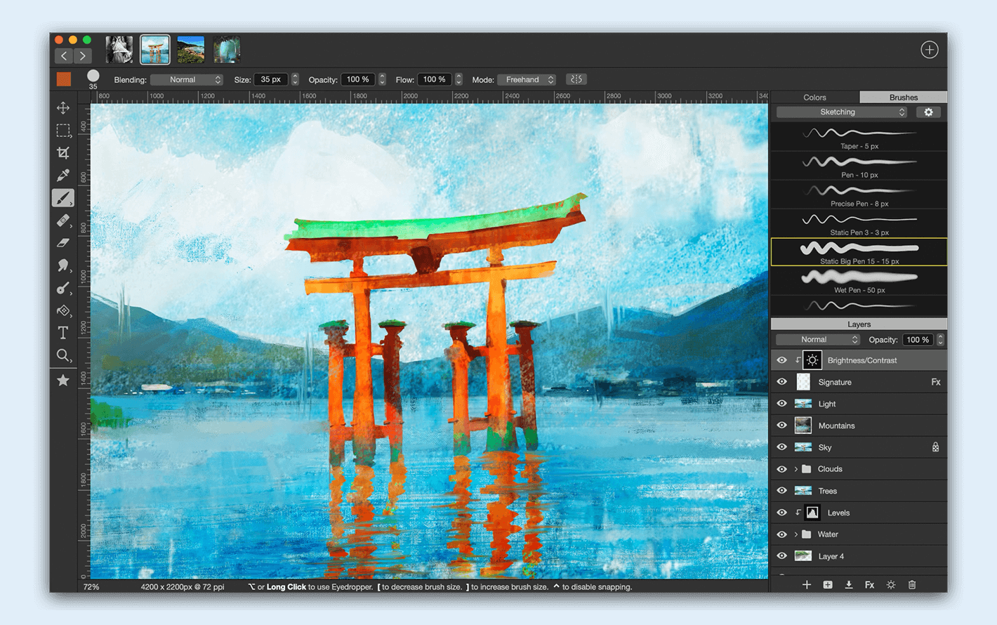The image size is (997, 625).
Task: Click the brush size preview circle
Action: pos(93,76)
